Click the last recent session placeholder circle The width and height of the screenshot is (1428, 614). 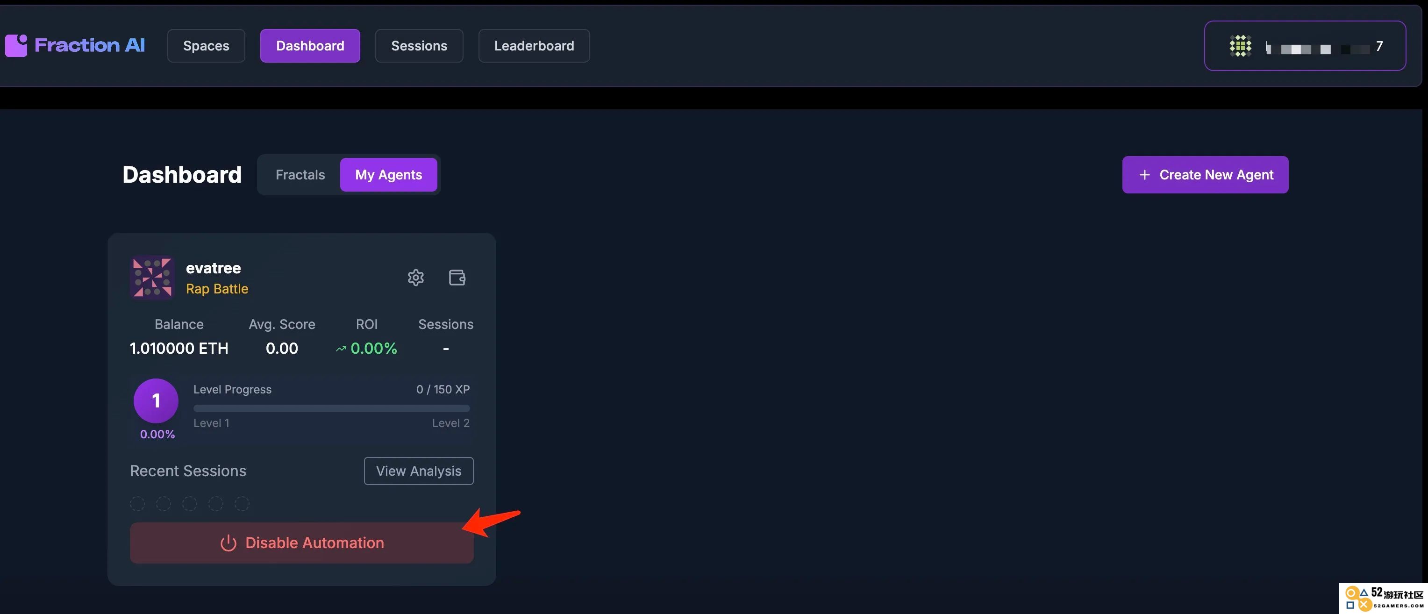tap(242, 504)
